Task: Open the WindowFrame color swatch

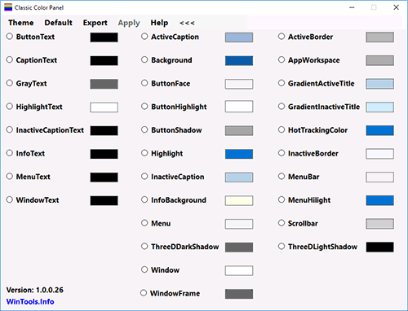Action: [x=239, y=294]
